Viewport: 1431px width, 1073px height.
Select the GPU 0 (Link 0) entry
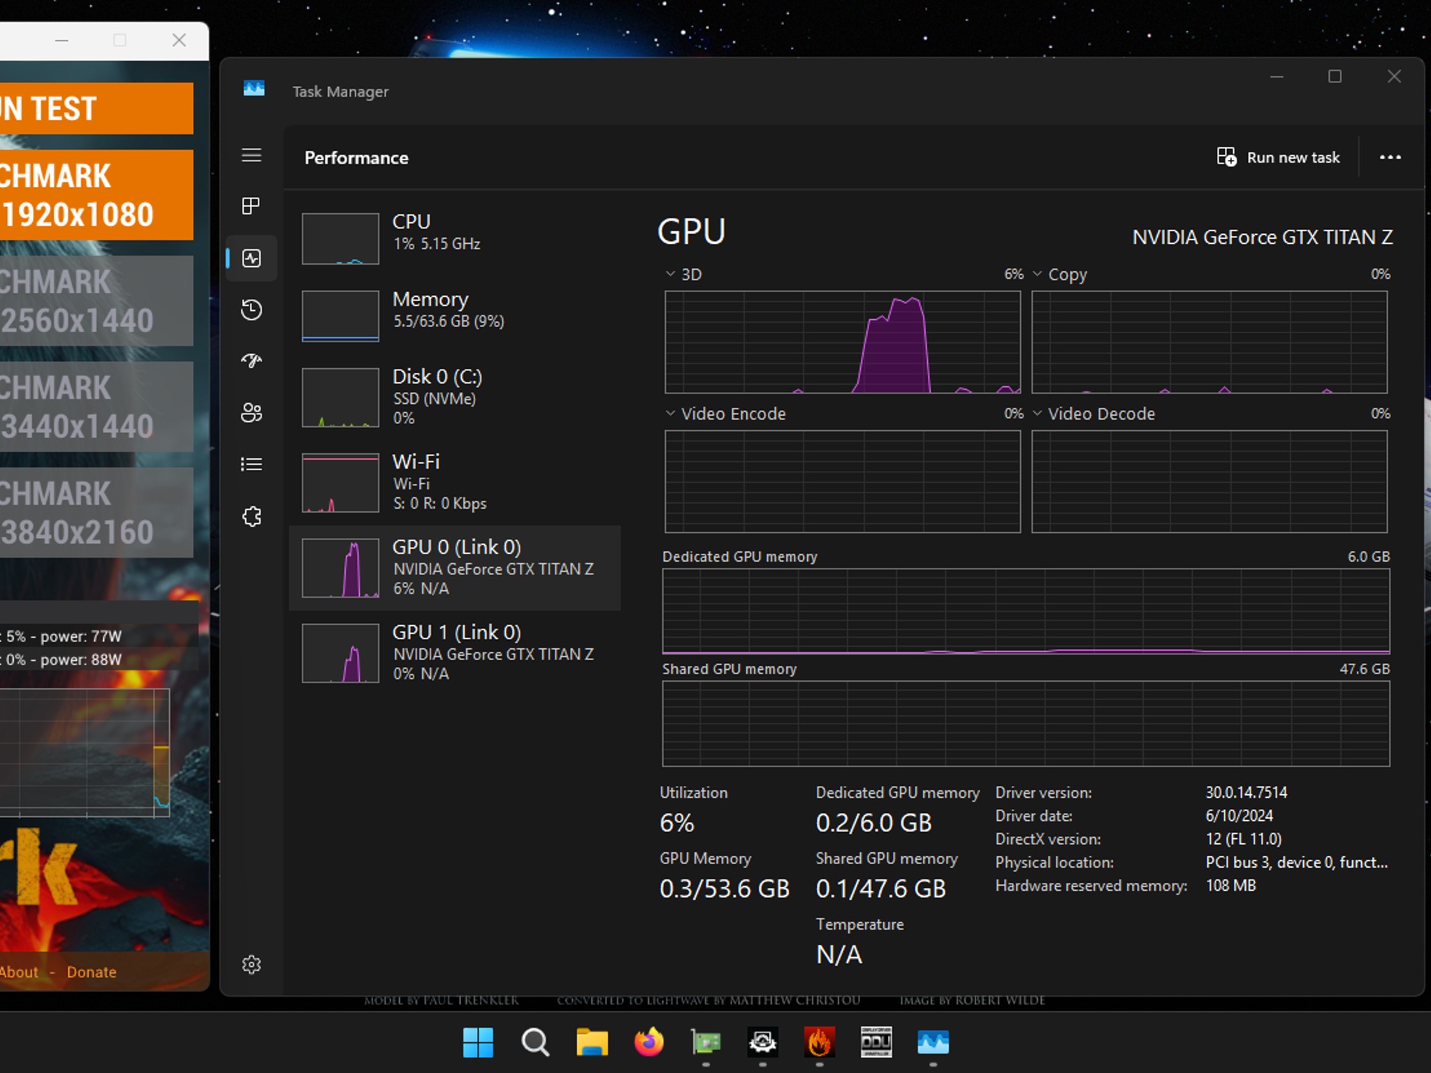455,568
